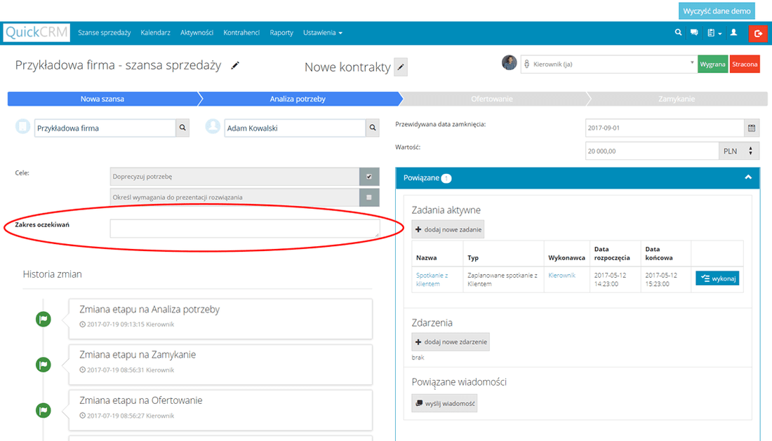Click the Wygrana button

[x=713, y=63]
